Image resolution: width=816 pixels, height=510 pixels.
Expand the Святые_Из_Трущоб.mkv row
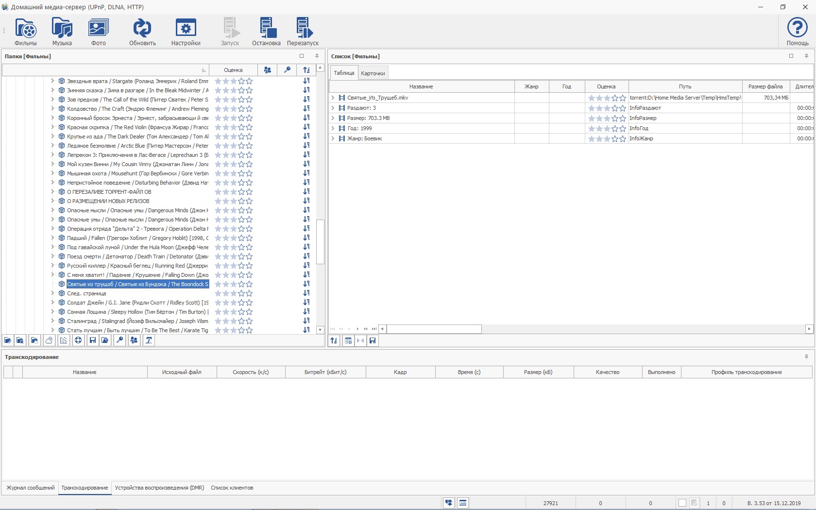point(333,98)
